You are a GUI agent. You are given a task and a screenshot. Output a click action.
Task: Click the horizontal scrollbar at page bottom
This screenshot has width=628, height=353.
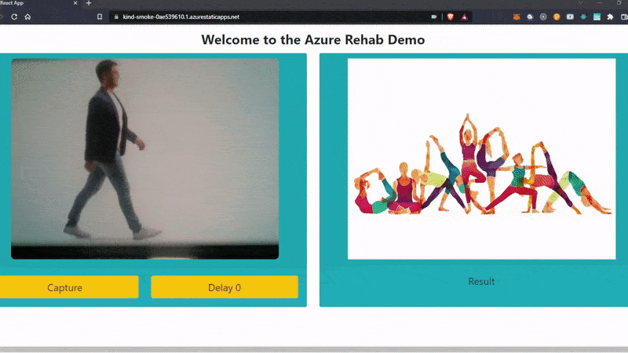coord(314,349)
